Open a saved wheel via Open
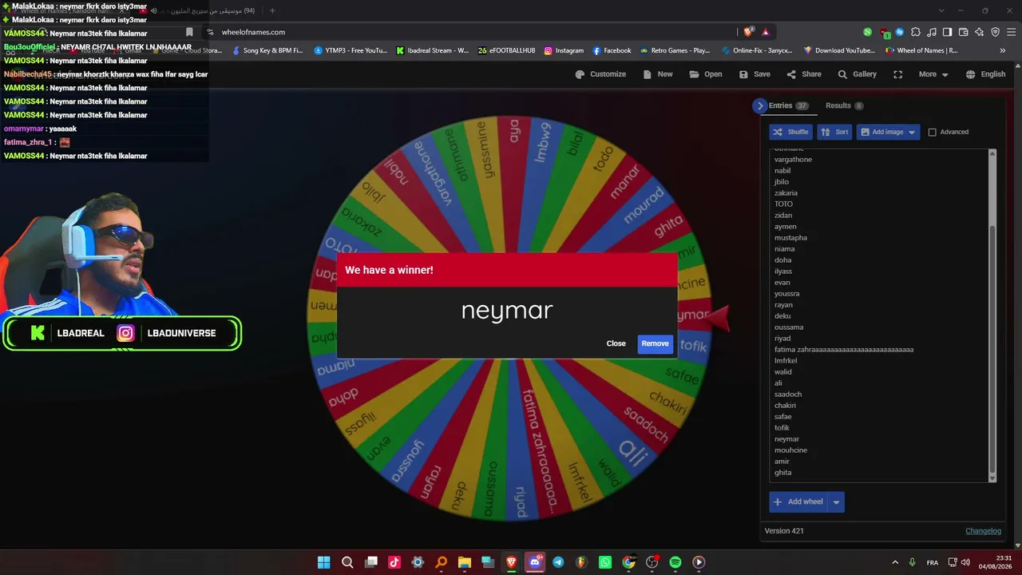 coord(706,74)
